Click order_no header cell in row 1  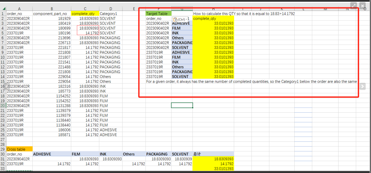tap(19, 14)
